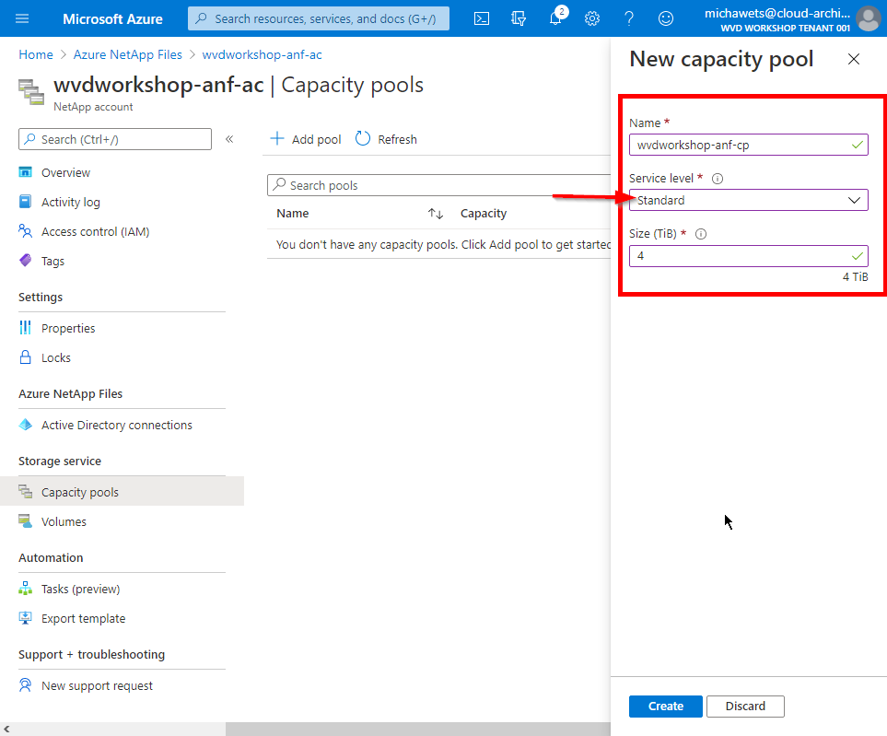Click the Export template icon
Viewport: 887px width, 736px height.
click(26, 618)
